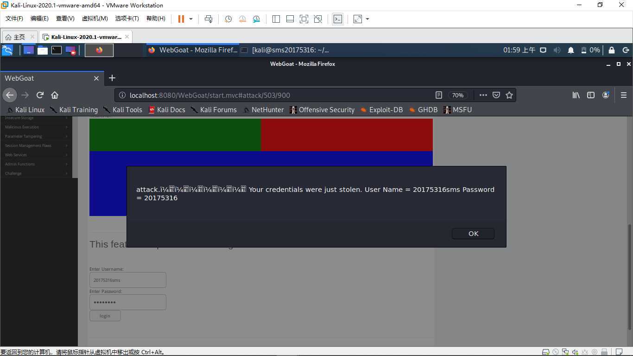Click the Kali panel file manager icon
This screenshot has height=356, width=633.
tap(43, 50)
